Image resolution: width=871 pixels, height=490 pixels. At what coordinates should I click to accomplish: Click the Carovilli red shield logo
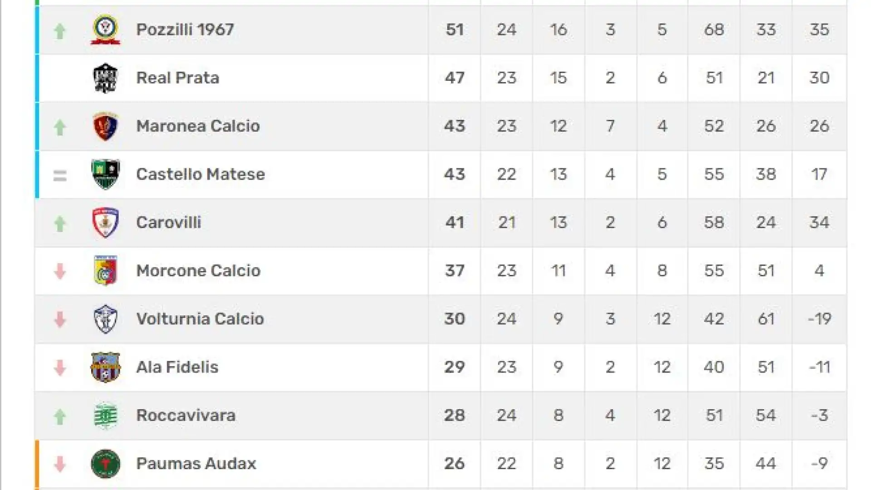[x=105, y=222]
